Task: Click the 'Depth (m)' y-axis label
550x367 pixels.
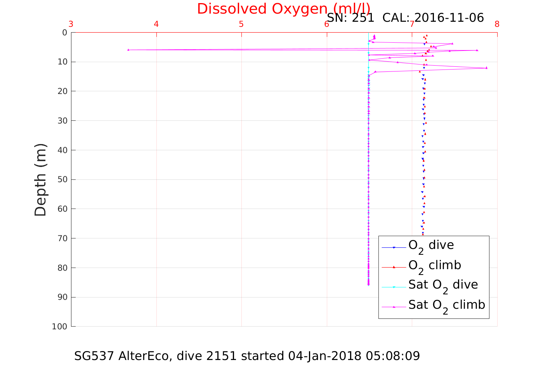Action: point(40,179)
